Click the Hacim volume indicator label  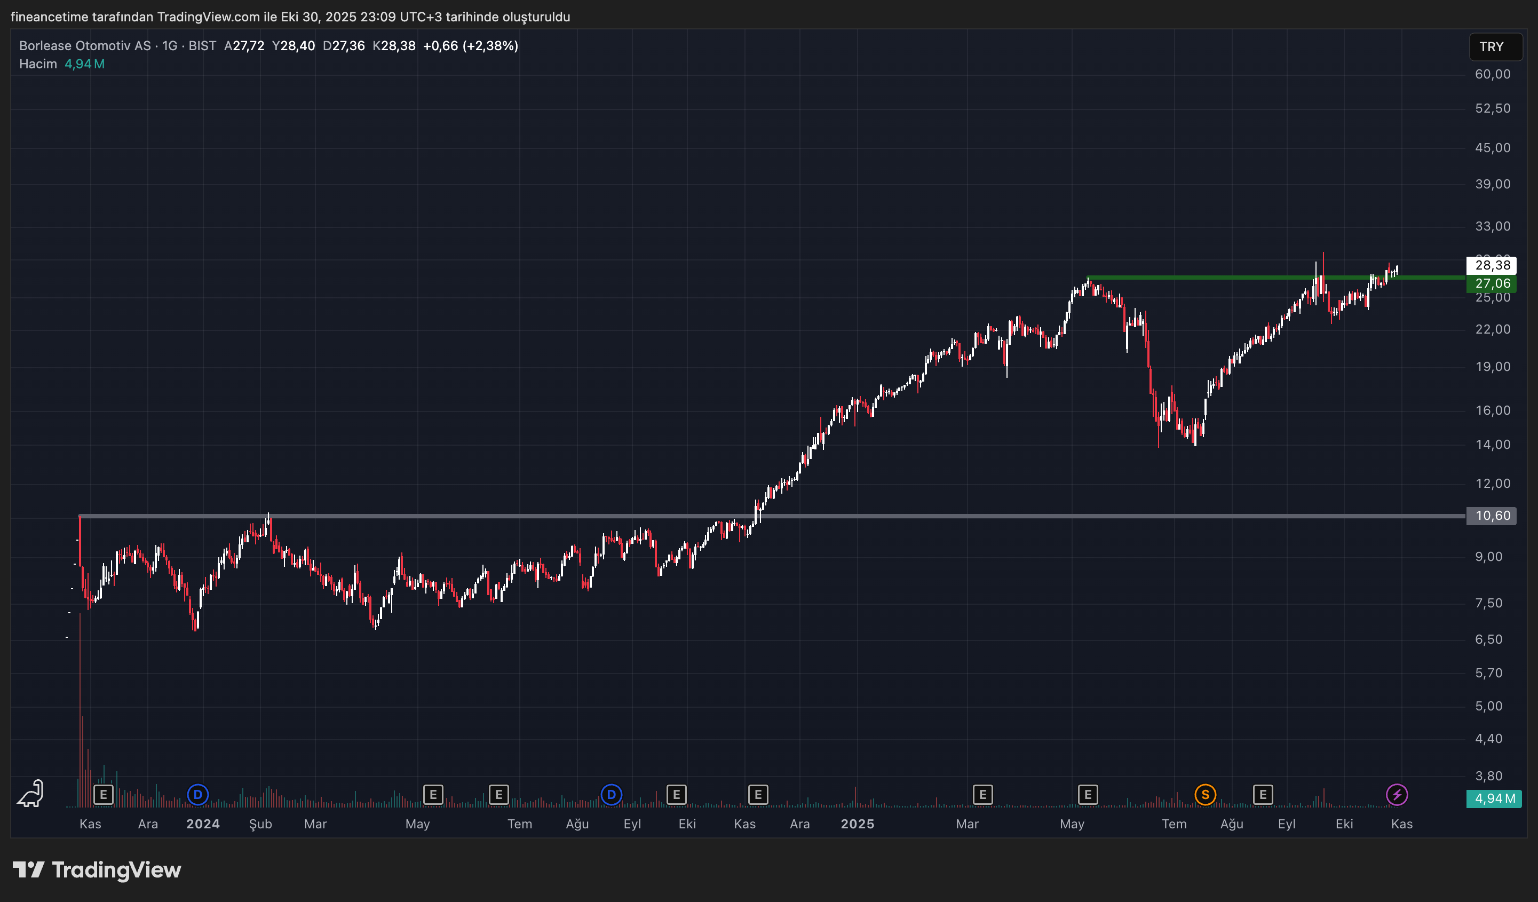tap(38, 64)
